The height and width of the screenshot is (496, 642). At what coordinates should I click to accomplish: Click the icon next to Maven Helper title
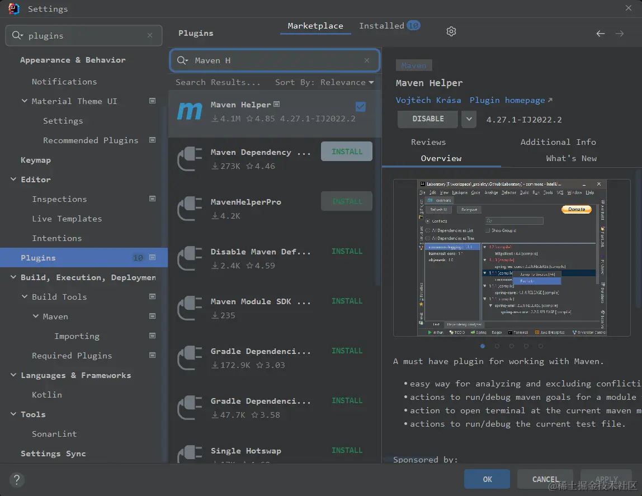(x=277, y=105)
